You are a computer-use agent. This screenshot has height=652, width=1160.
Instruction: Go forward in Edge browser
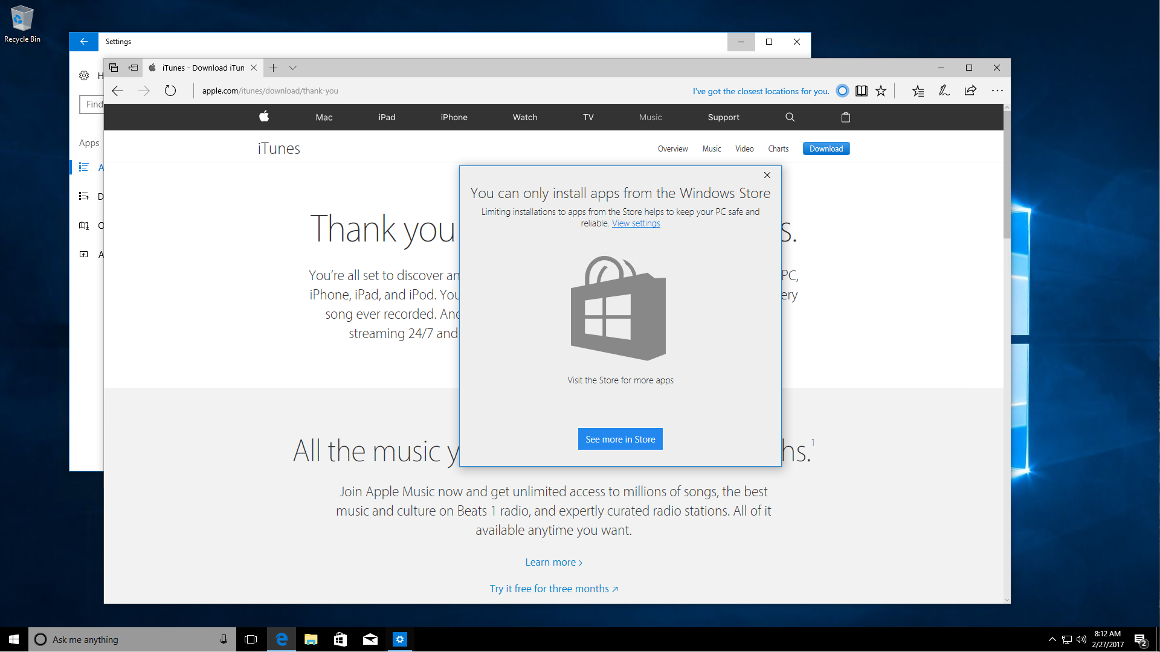coord(144,91)
